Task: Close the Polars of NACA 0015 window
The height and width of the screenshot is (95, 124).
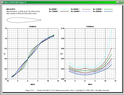Action: (x=122, y=2)
